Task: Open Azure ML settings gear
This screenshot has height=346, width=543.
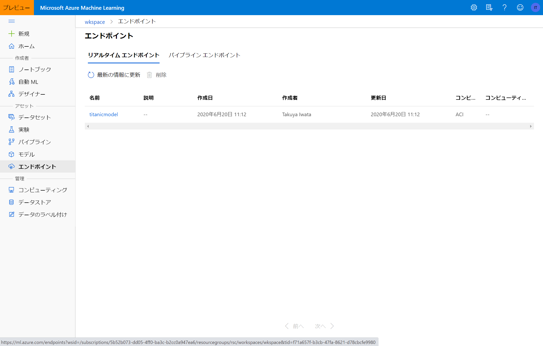Action: pos(474,7)
